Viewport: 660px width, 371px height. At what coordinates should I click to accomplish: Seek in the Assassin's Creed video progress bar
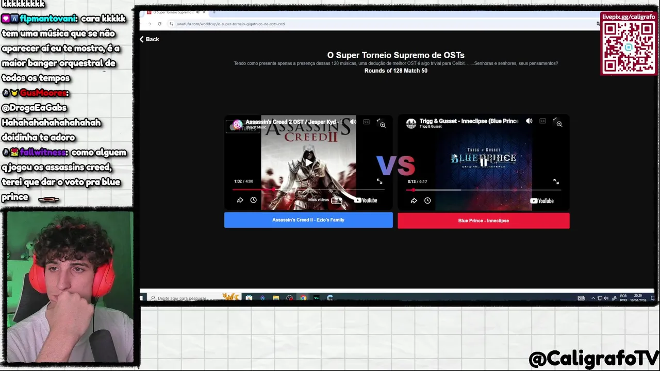[x=308, y=190]
